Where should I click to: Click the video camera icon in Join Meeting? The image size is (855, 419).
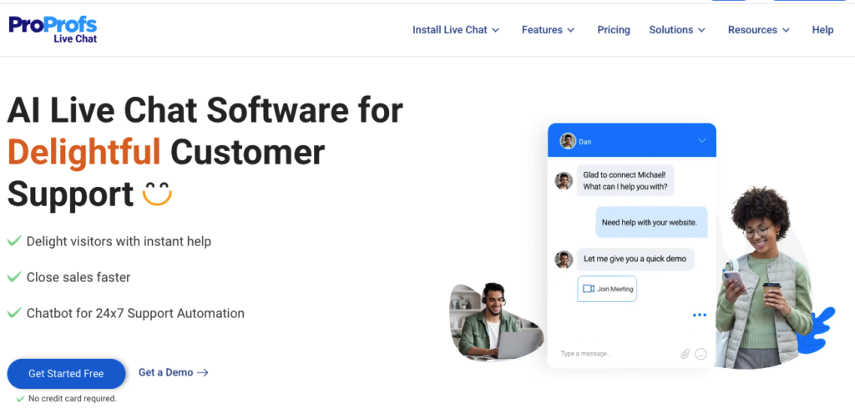[x=589, y=289]
